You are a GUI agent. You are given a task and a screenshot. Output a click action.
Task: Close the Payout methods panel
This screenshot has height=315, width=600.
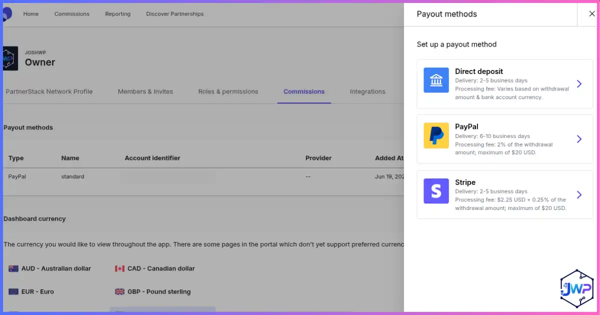click(592, 14)
